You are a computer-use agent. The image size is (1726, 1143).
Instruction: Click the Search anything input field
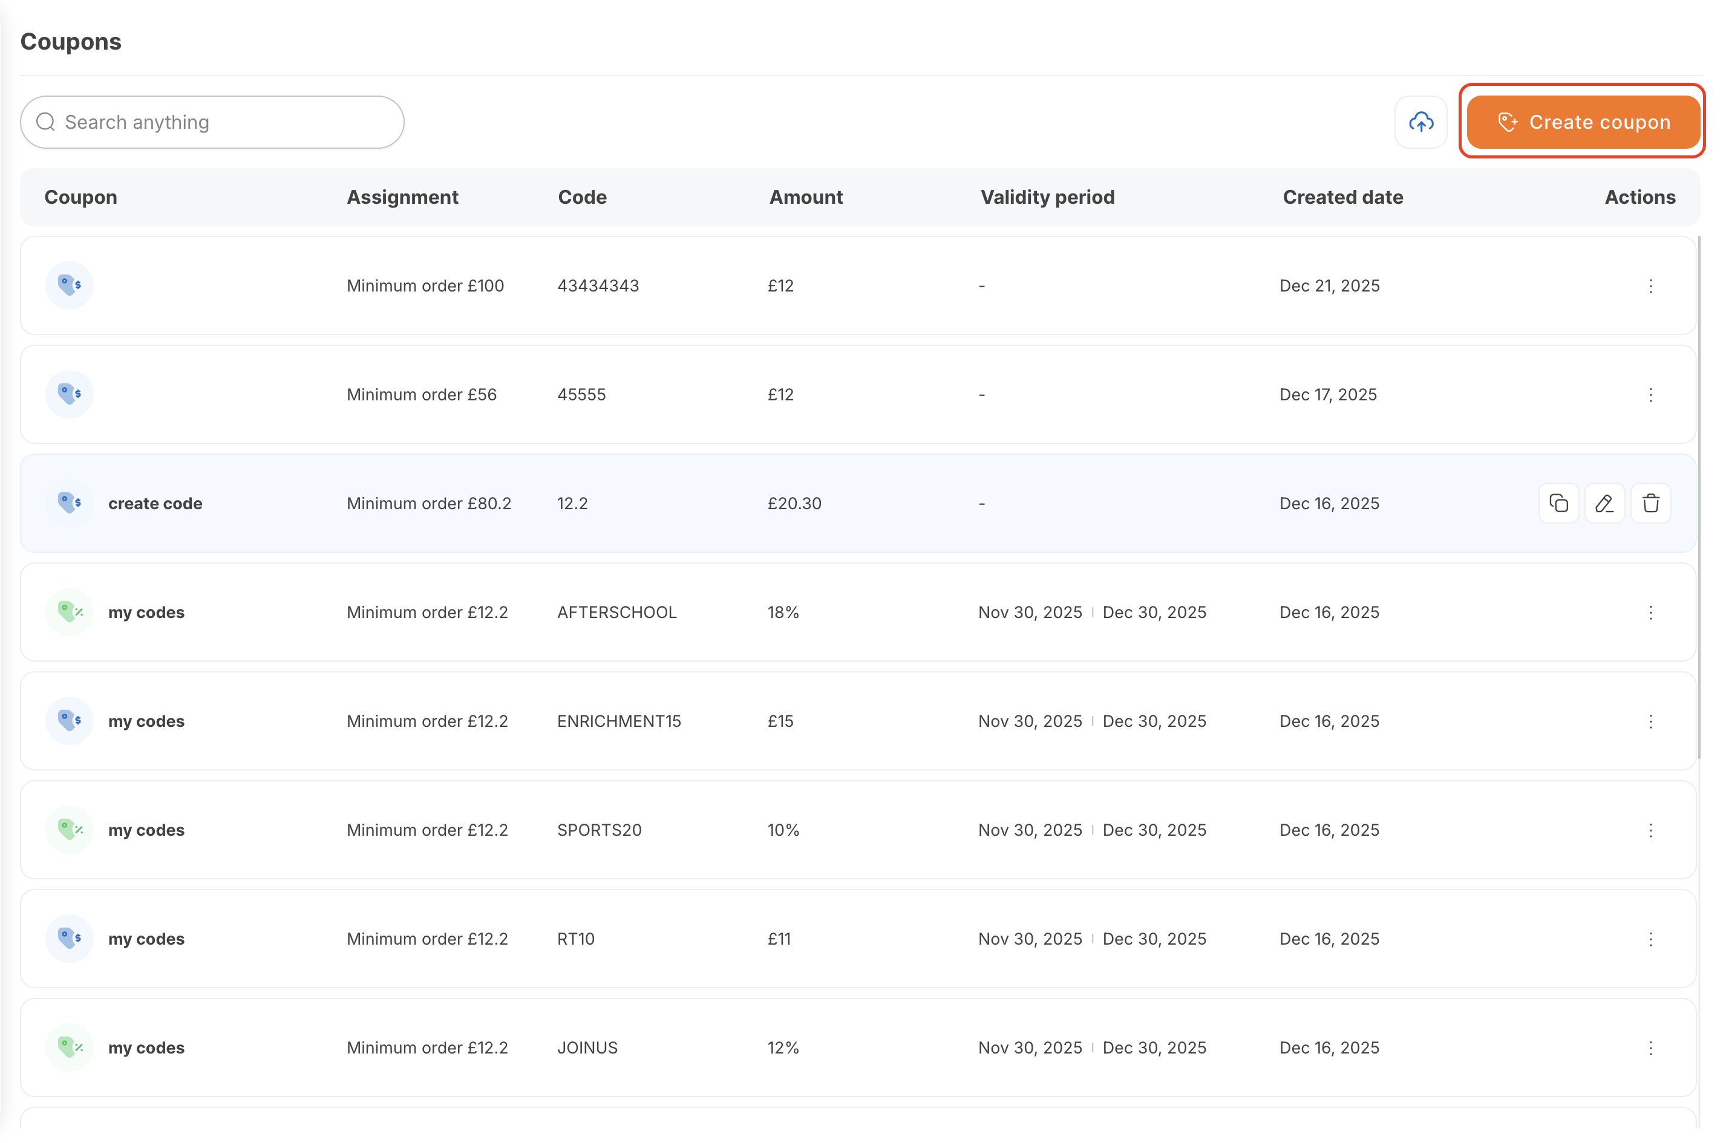coord(219,122)
